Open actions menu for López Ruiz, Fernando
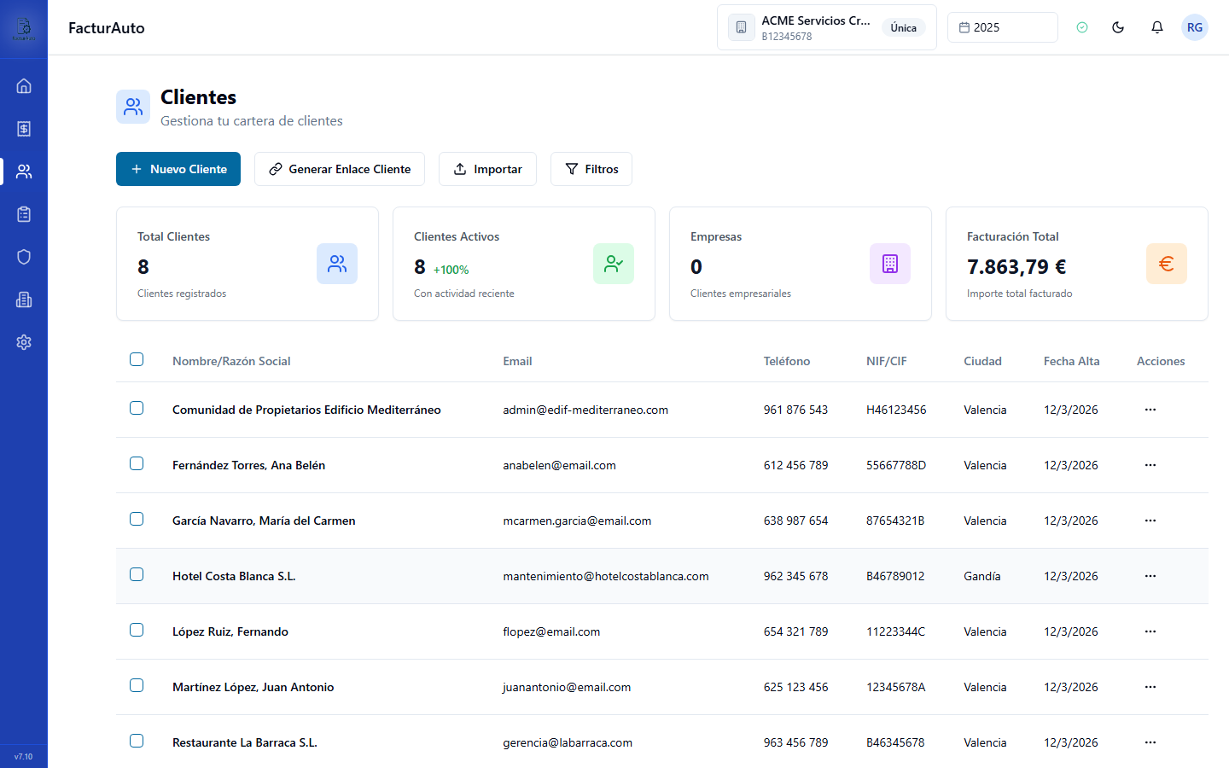 point(1150,631)
